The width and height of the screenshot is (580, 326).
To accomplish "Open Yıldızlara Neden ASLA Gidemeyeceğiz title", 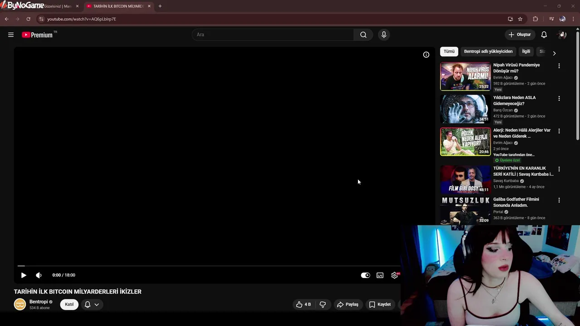I will pos(514,101).
